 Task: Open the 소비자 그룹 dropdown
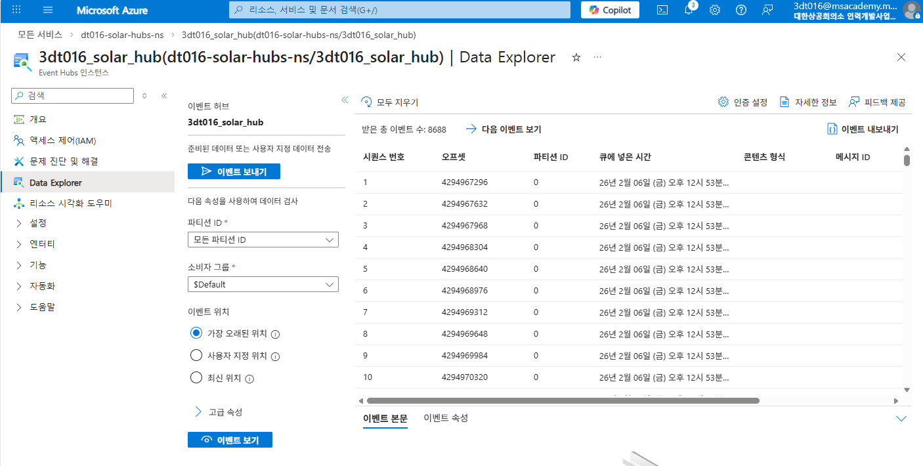coord(263,285)
